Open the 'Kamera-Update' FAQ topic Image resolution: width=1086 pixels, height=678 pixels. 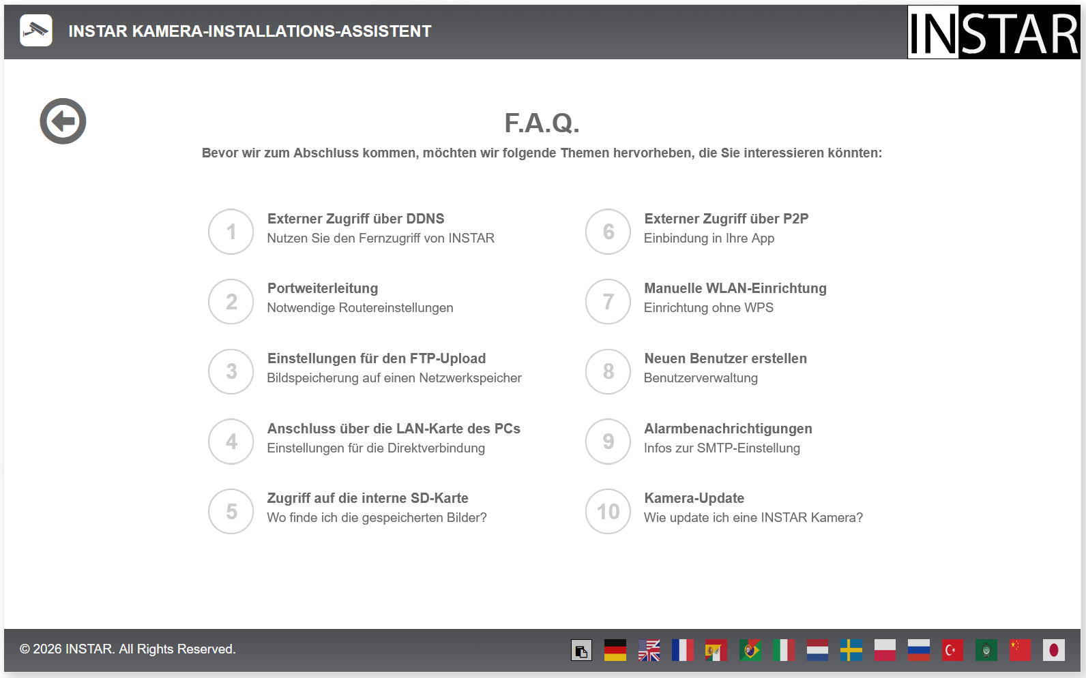pyautogui.click(x=694, y=498)
